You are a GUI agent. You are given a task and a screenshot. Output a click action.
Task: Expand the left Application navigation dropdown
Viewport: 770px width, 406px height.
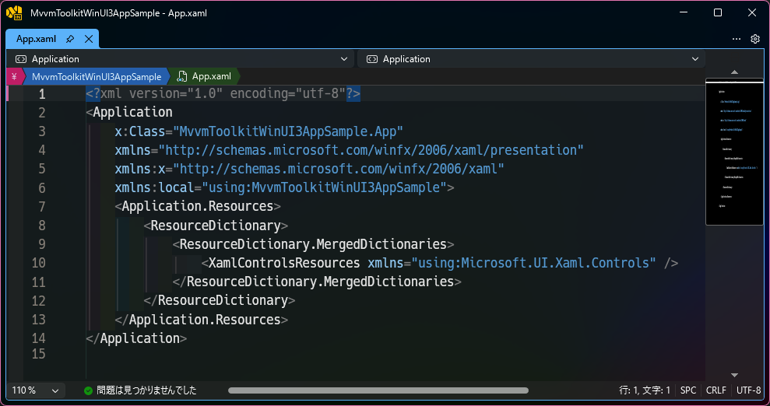click(344, 59)
